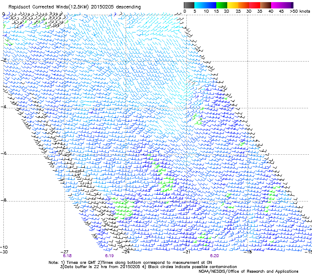
Task: Click the latitude label '-4'
Action: (3, 107)
